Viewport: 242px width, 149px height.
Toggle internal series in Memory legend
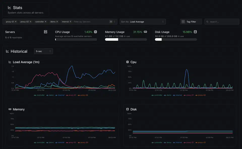point(60,142)
